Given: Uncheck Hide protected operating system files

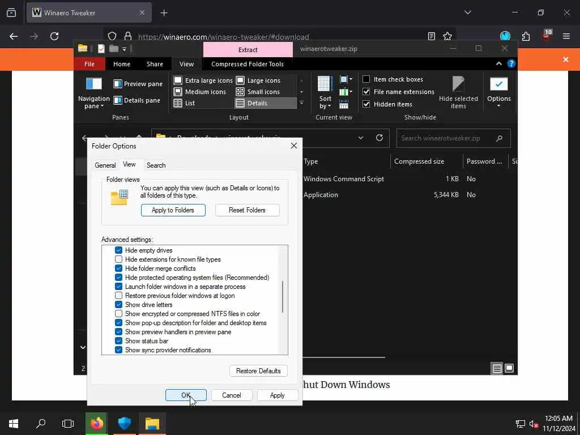Looking at the screenshot, I should pos(119,278).
